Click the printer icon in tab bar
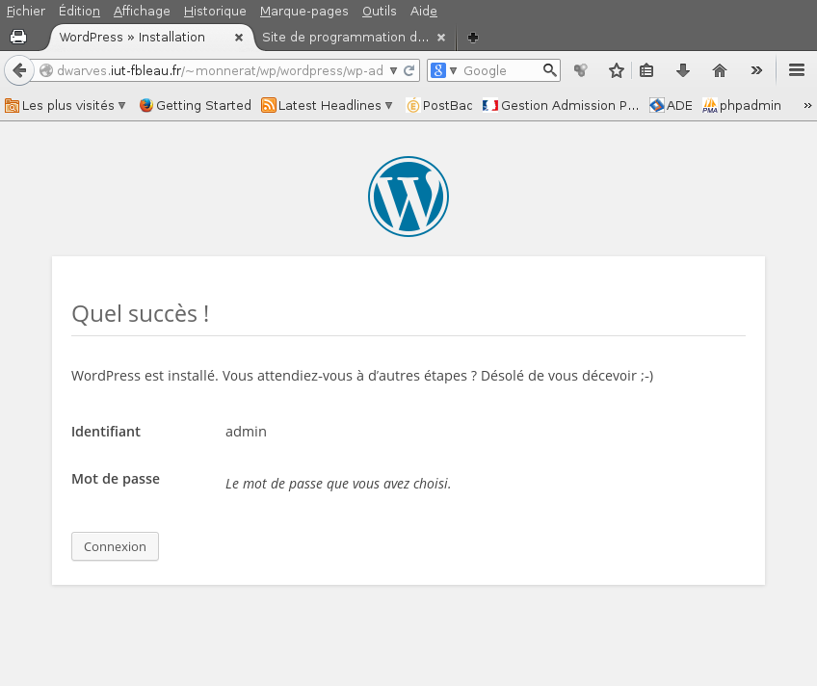This screenshot has height=686, width=817. point(18,37)
